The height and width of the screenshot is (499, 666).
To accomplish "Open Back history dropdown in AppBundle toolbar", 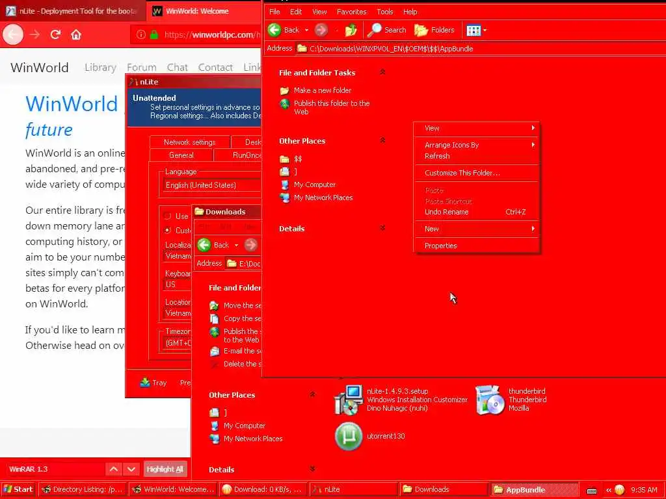I will coord(307,30).
